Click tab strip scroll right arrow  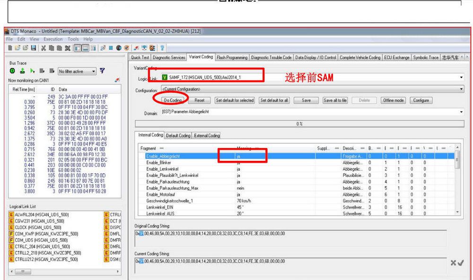coord(467,57)
